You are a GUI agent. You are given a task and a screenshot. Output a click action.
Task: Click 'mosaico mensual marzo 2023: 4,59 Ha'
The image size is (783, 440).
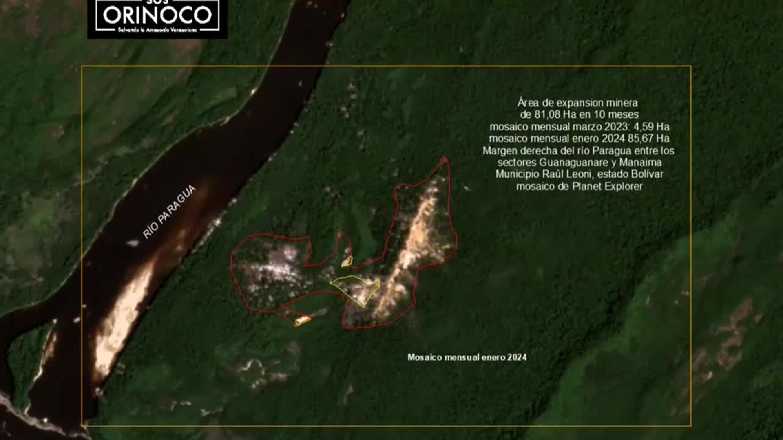pyautogui.click(x=579, y=127)
